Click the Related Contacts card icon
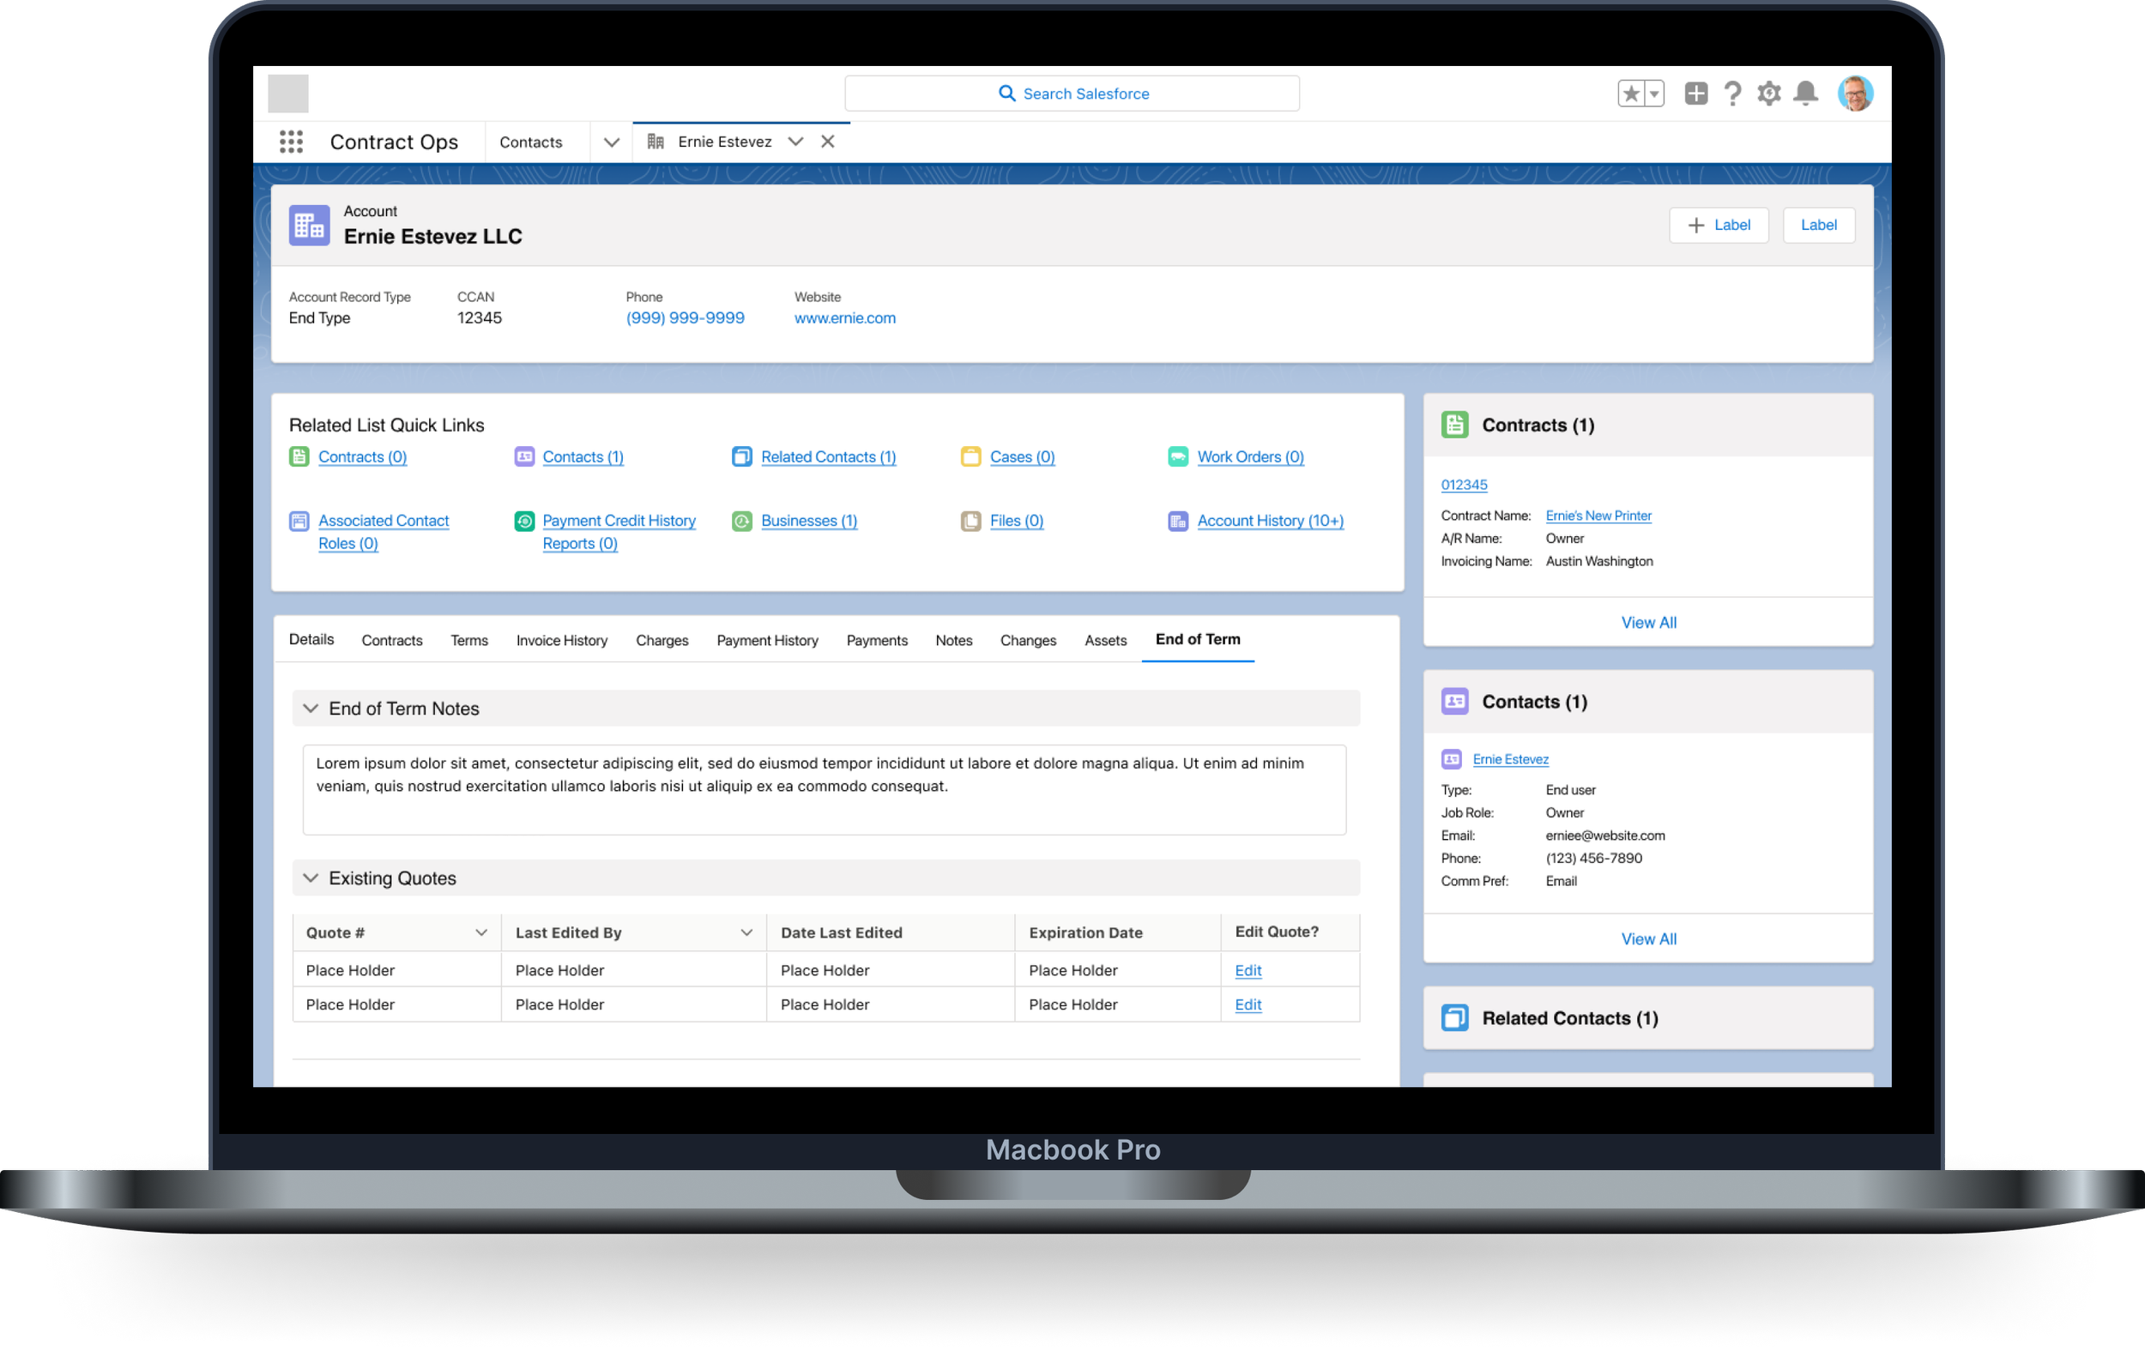 1454,1017
